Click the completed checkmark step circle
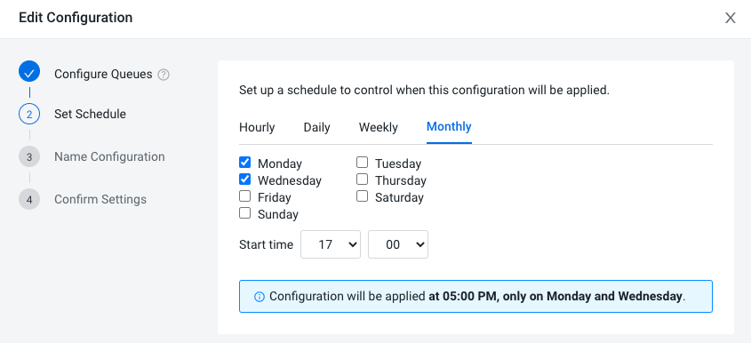The width and height of the screenshot is (751, 343). tap(29, 72)
